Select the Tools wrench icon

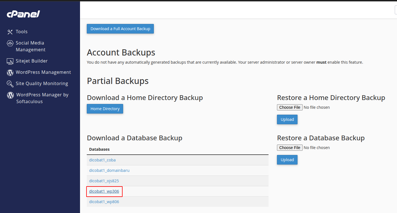(10, 32)
